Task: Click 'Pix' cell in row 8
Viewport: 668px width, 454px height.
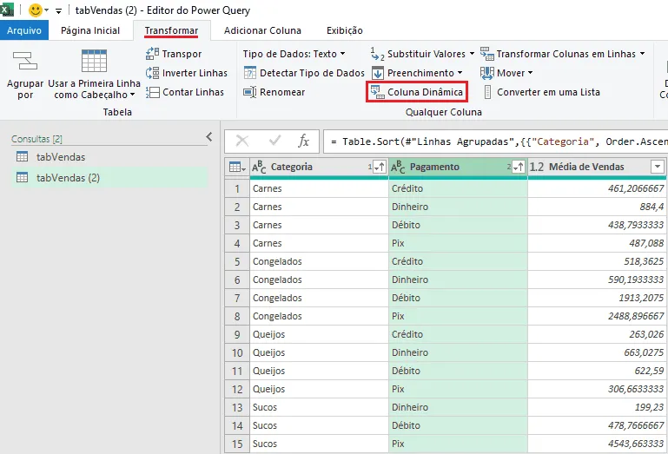Action: (x=458, y=316)
